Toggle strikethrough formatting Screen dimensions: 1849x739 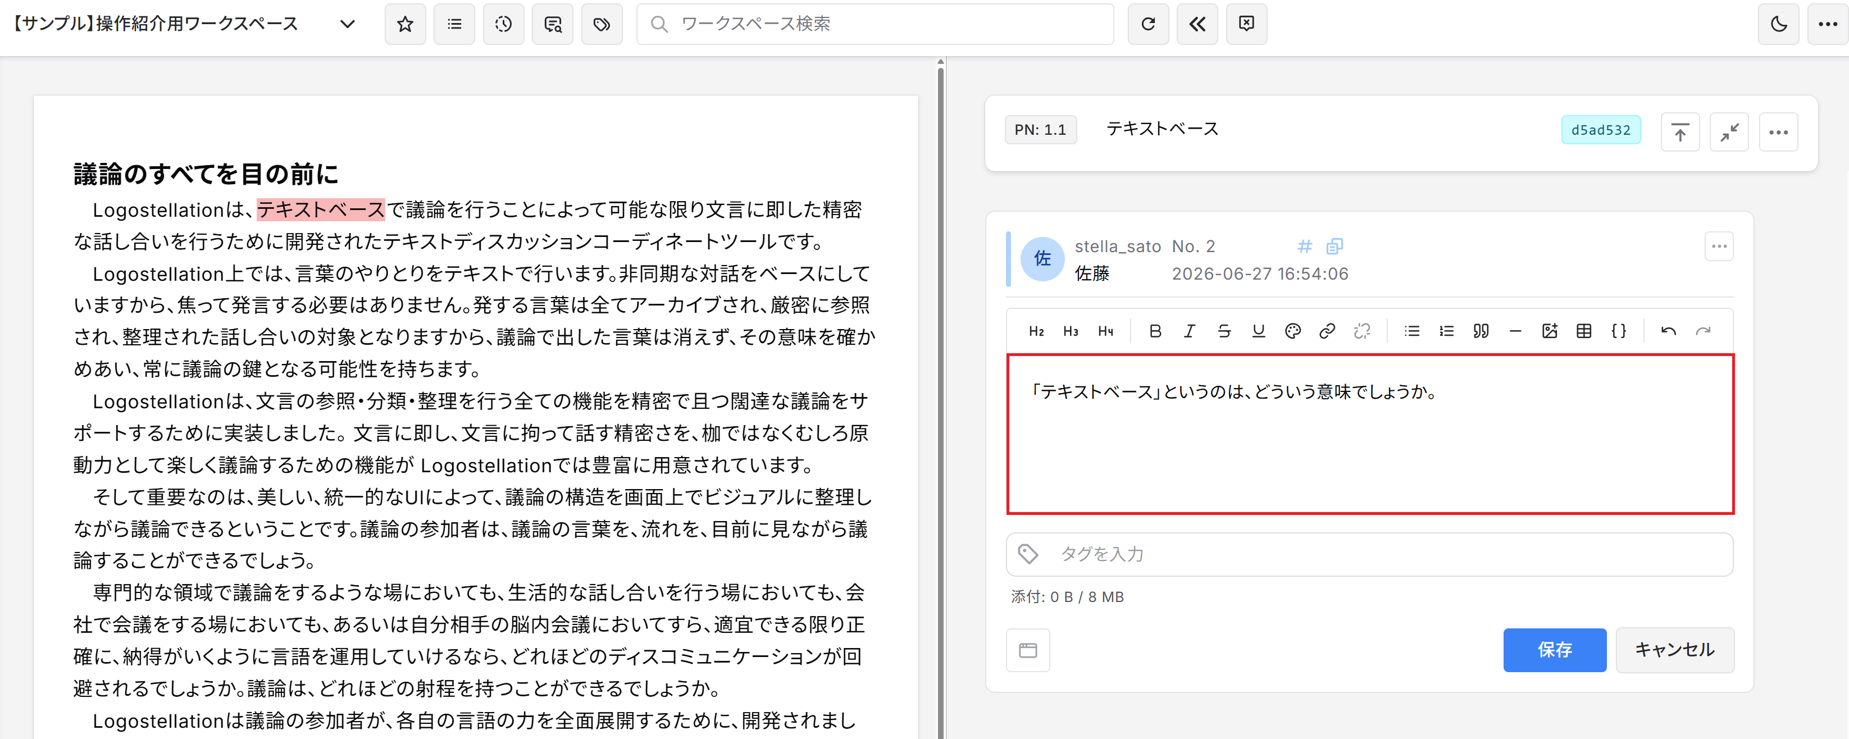tap(1224, 331)
